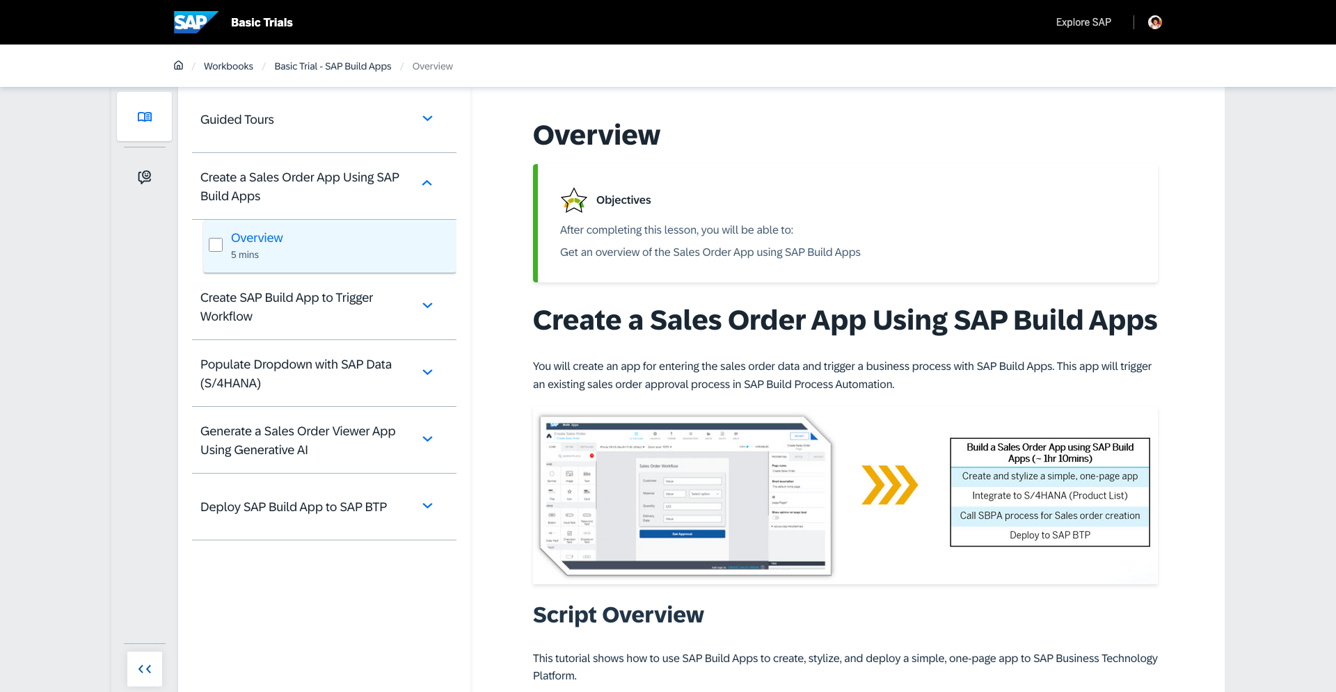Viewport: 1336px width, 692px height.
Task: Open the Workbooks breadcrumb link
Action: 228,66
